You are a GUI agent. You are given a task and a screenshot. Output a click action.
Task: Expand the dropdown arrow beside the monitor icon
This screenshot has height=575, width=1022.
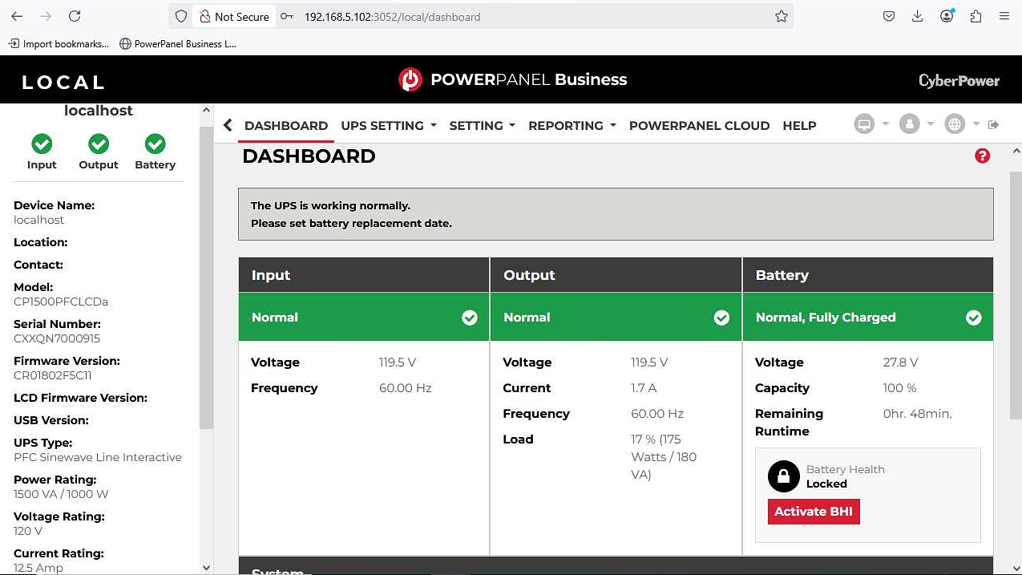pyautogui.click(x=886, y=124)
